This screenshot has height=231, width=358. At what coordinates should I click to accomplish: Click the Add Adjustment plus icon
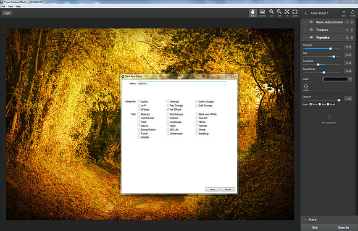pyautogui.click(x=329, y=117)
